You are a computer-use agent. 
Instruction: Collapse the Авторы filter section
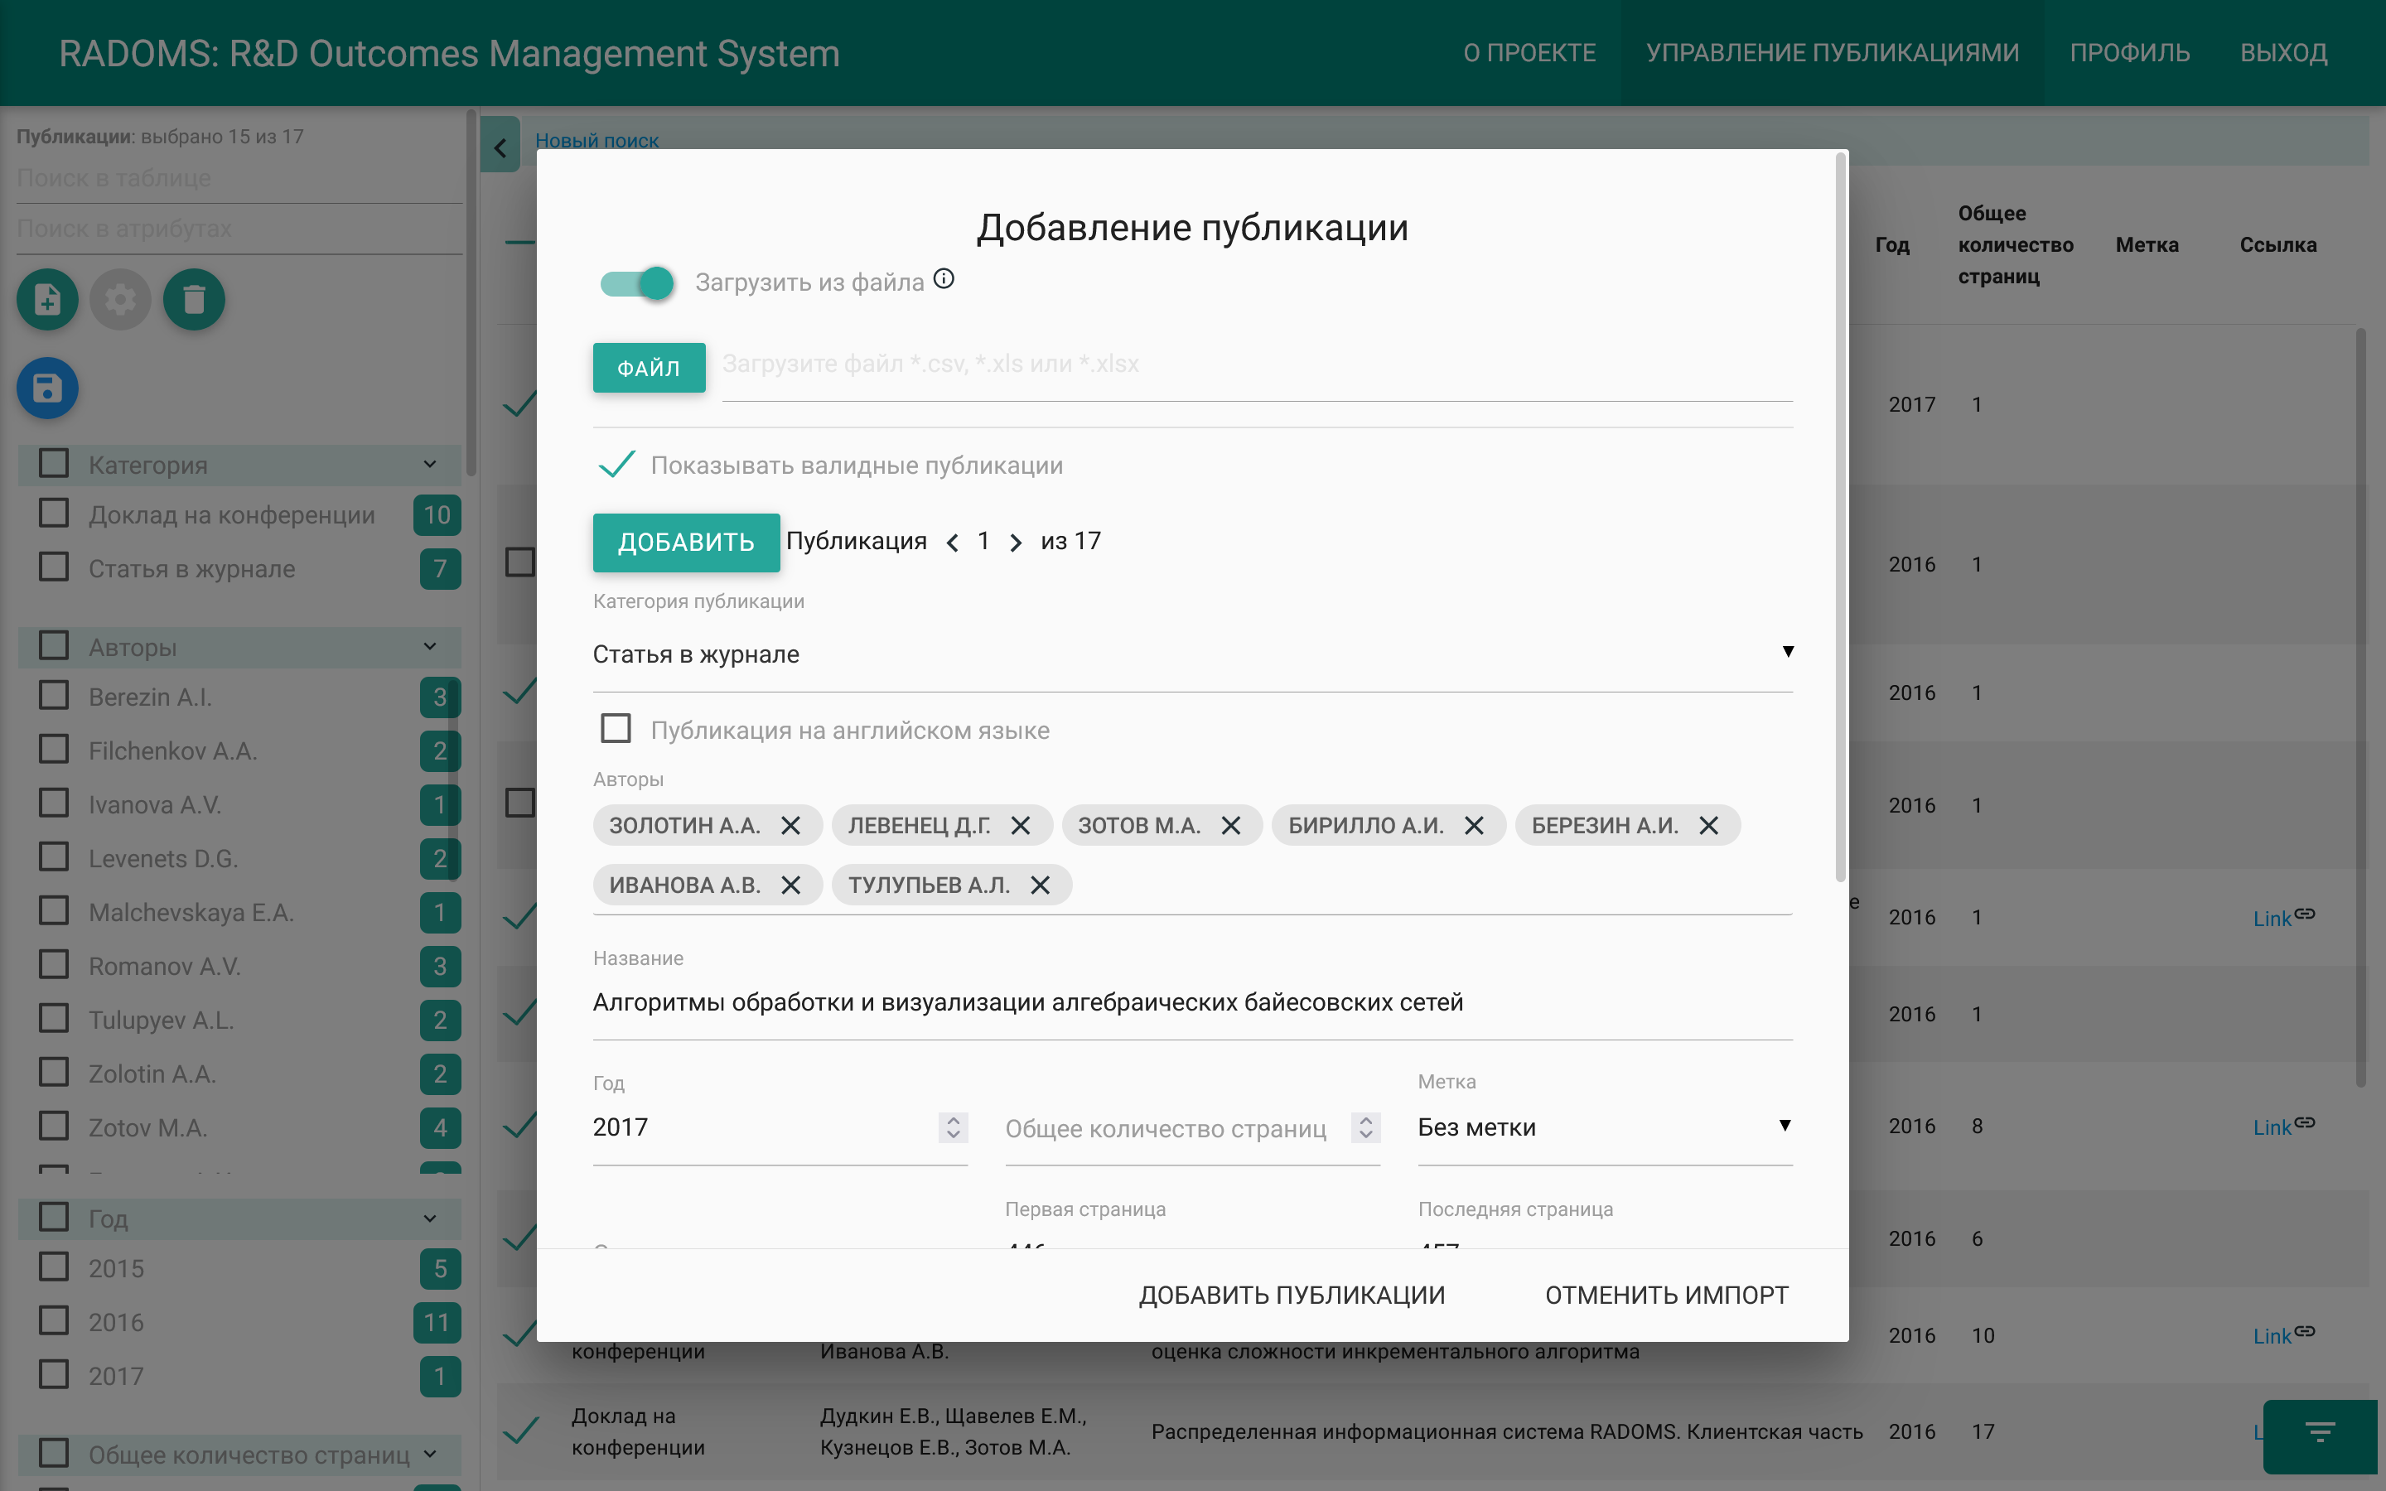pyautogui.click(x=430, y=647)
